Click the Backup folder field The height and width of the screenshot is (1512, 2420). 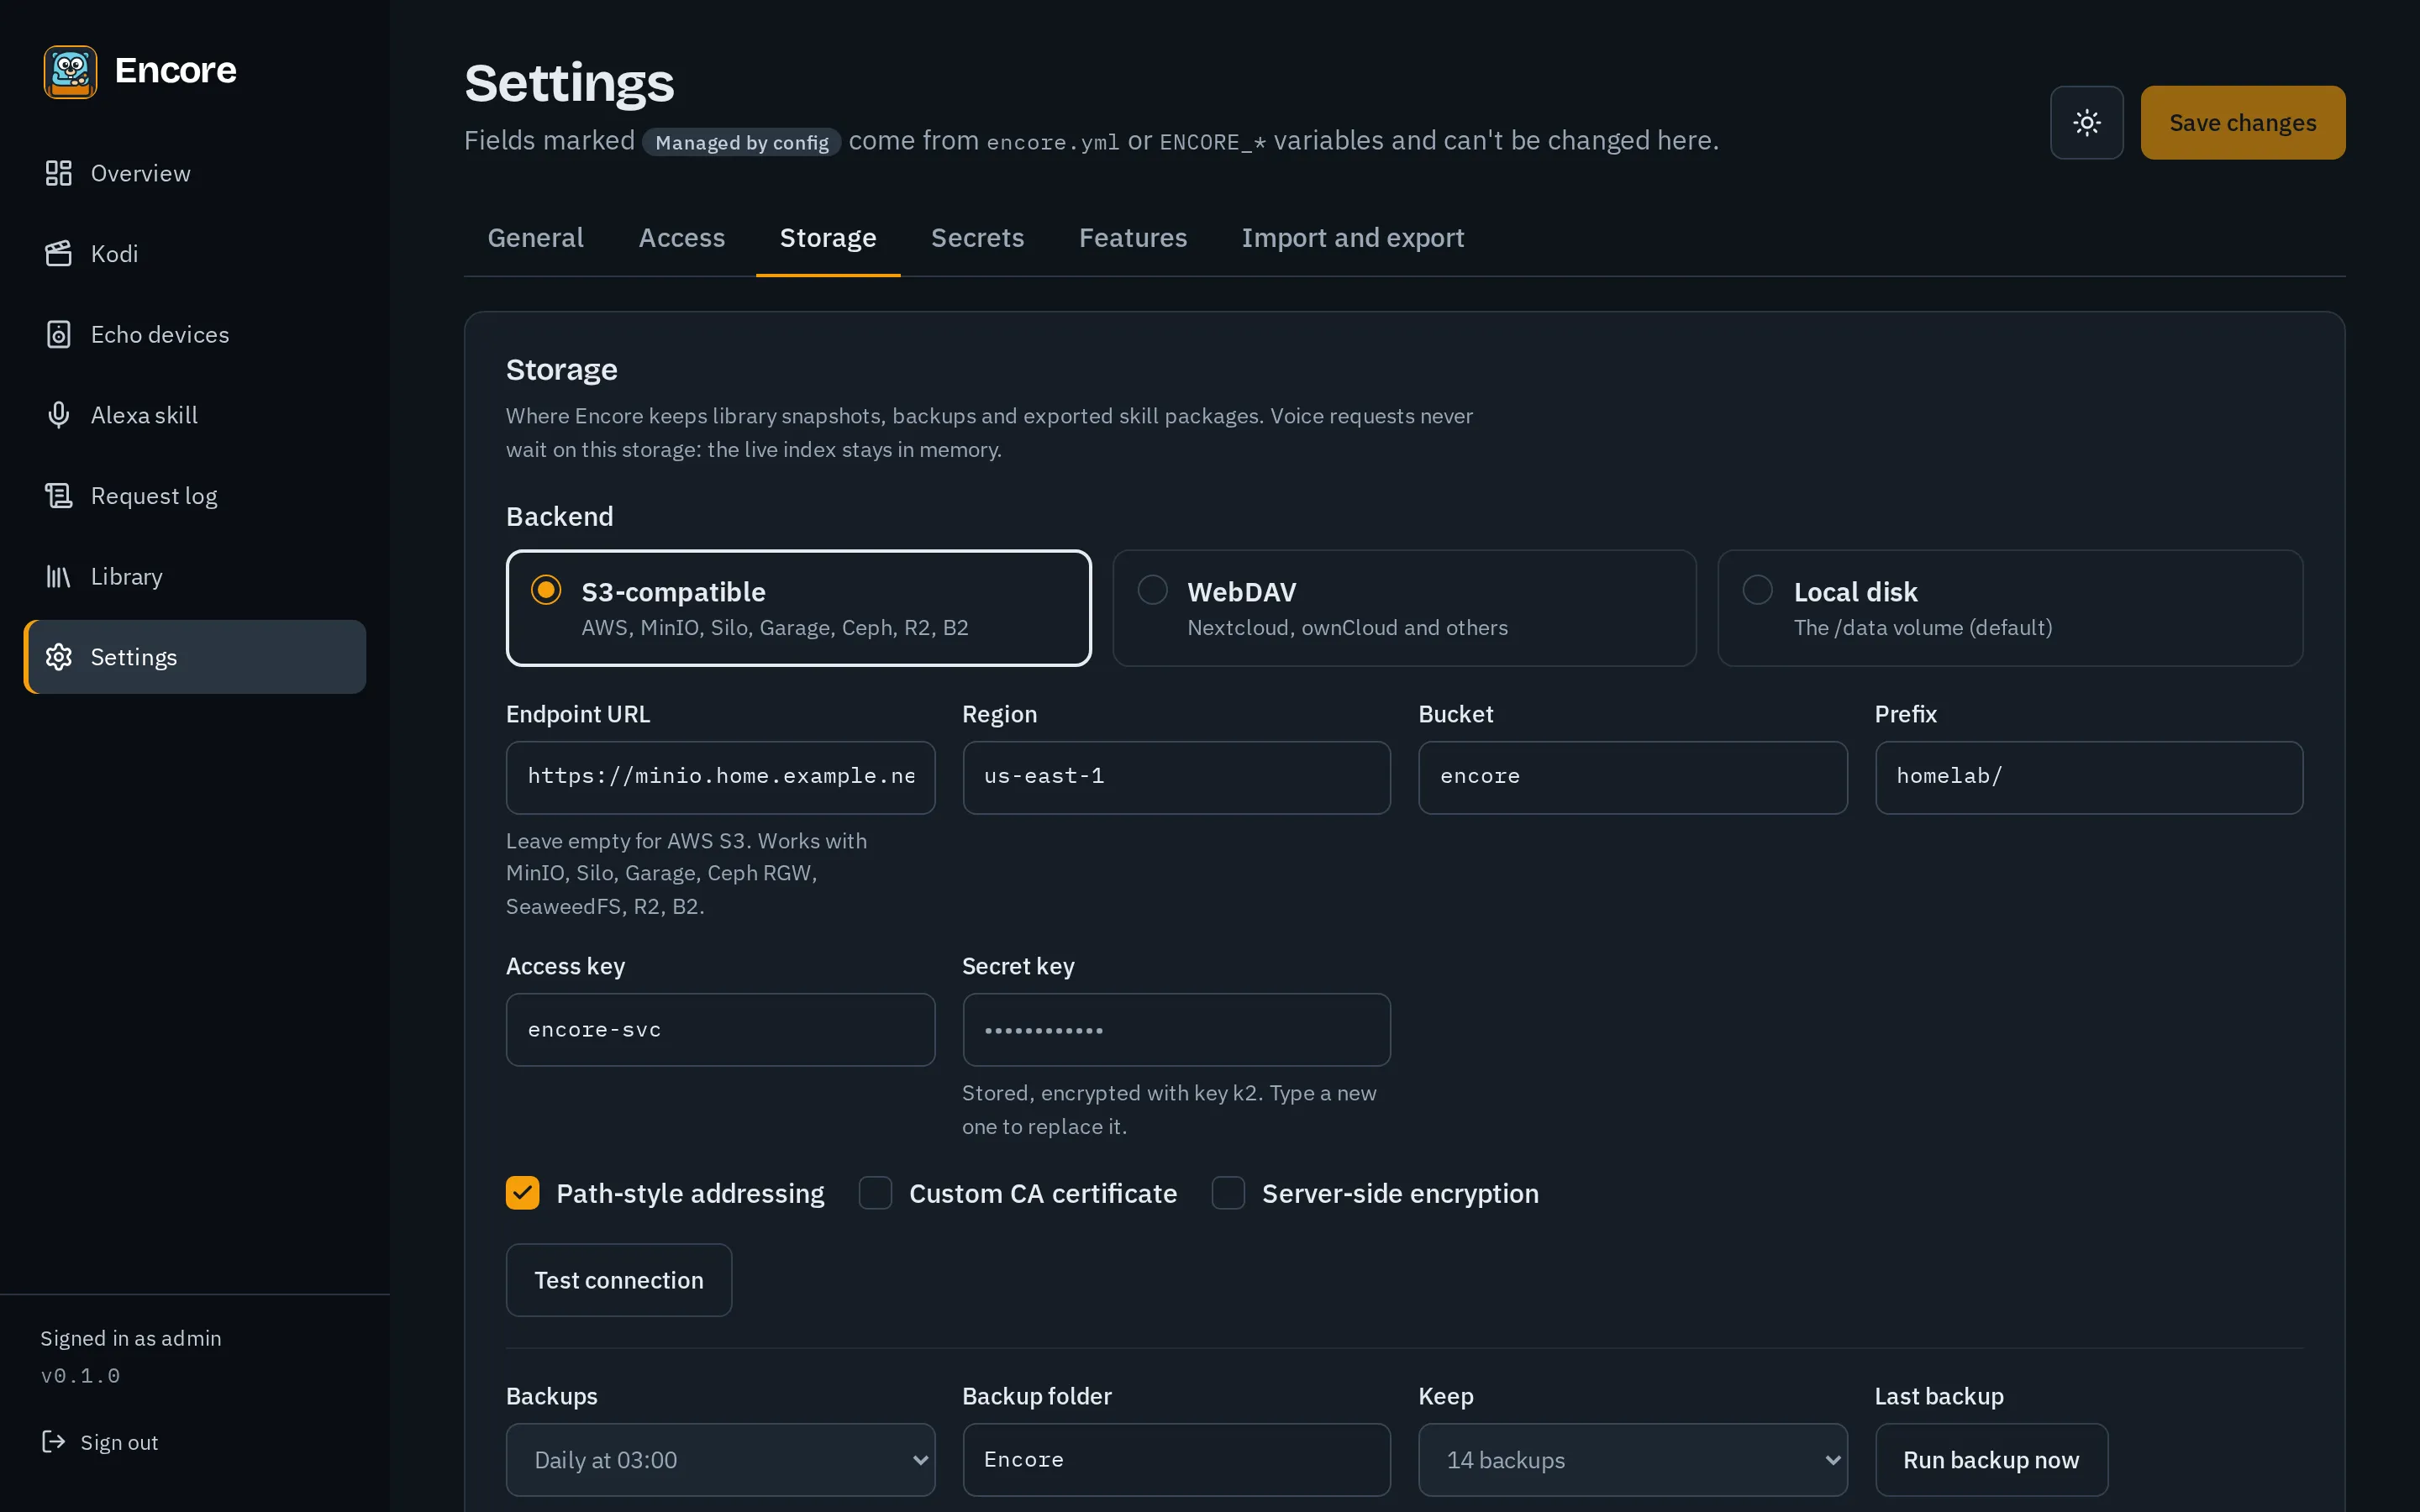point(1176,1460)
